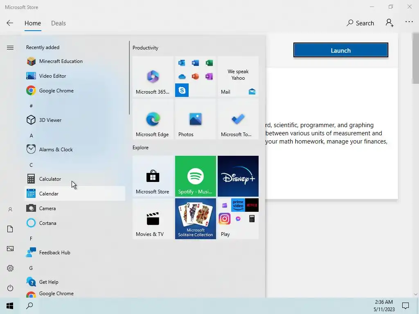Open Skype tile in Office folder

click(182, 90)
